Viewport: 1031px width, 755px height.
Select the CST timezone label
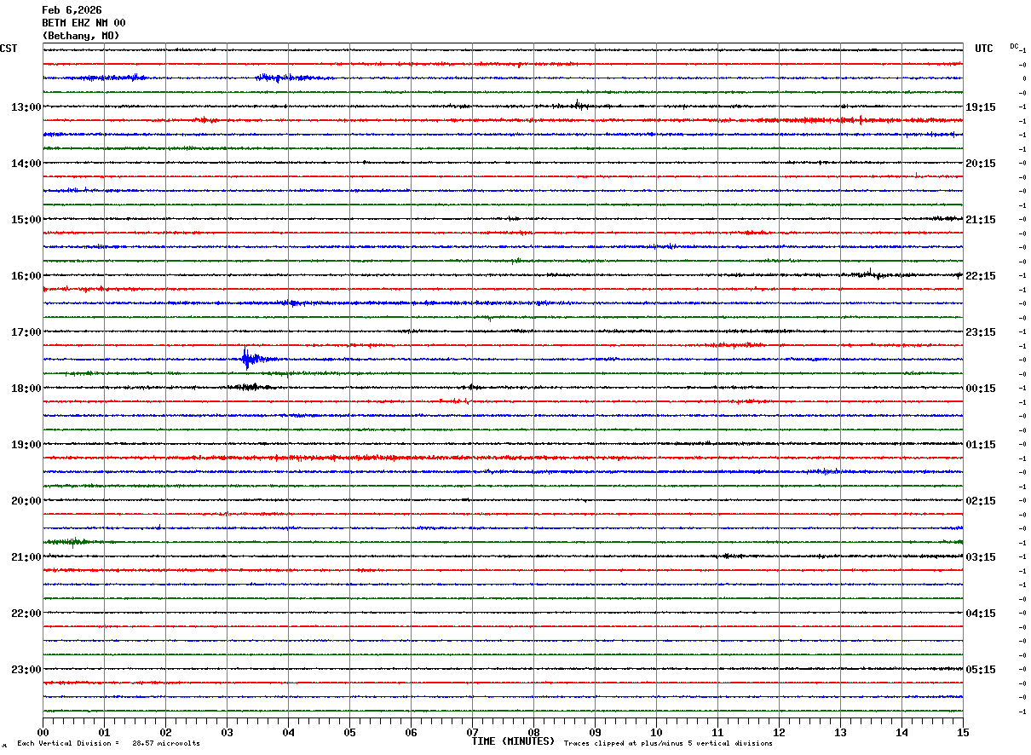pos(9,49)
